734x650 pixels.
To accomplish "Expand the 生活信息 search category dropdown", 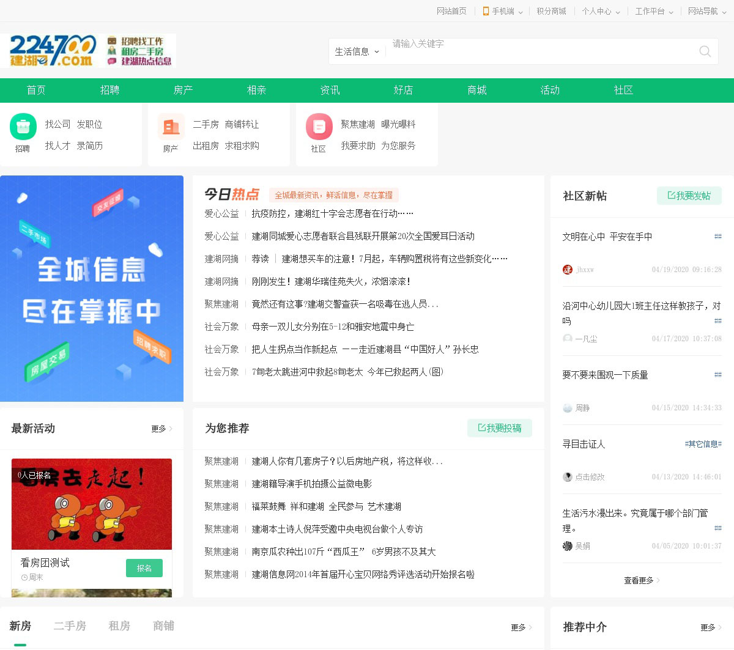I will [x=357, y=51].
